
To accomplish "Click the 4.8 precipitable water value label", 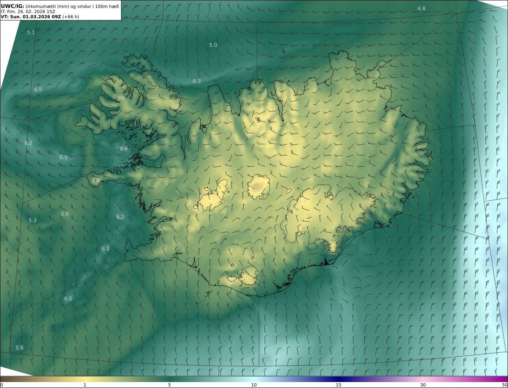I will click(421, 9).
